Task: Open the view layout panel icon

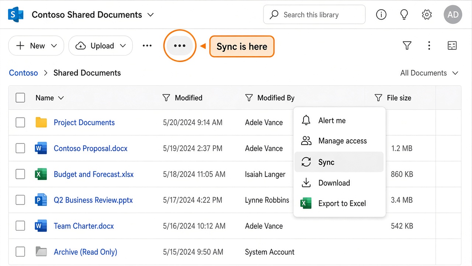Action: pos(452,45)
